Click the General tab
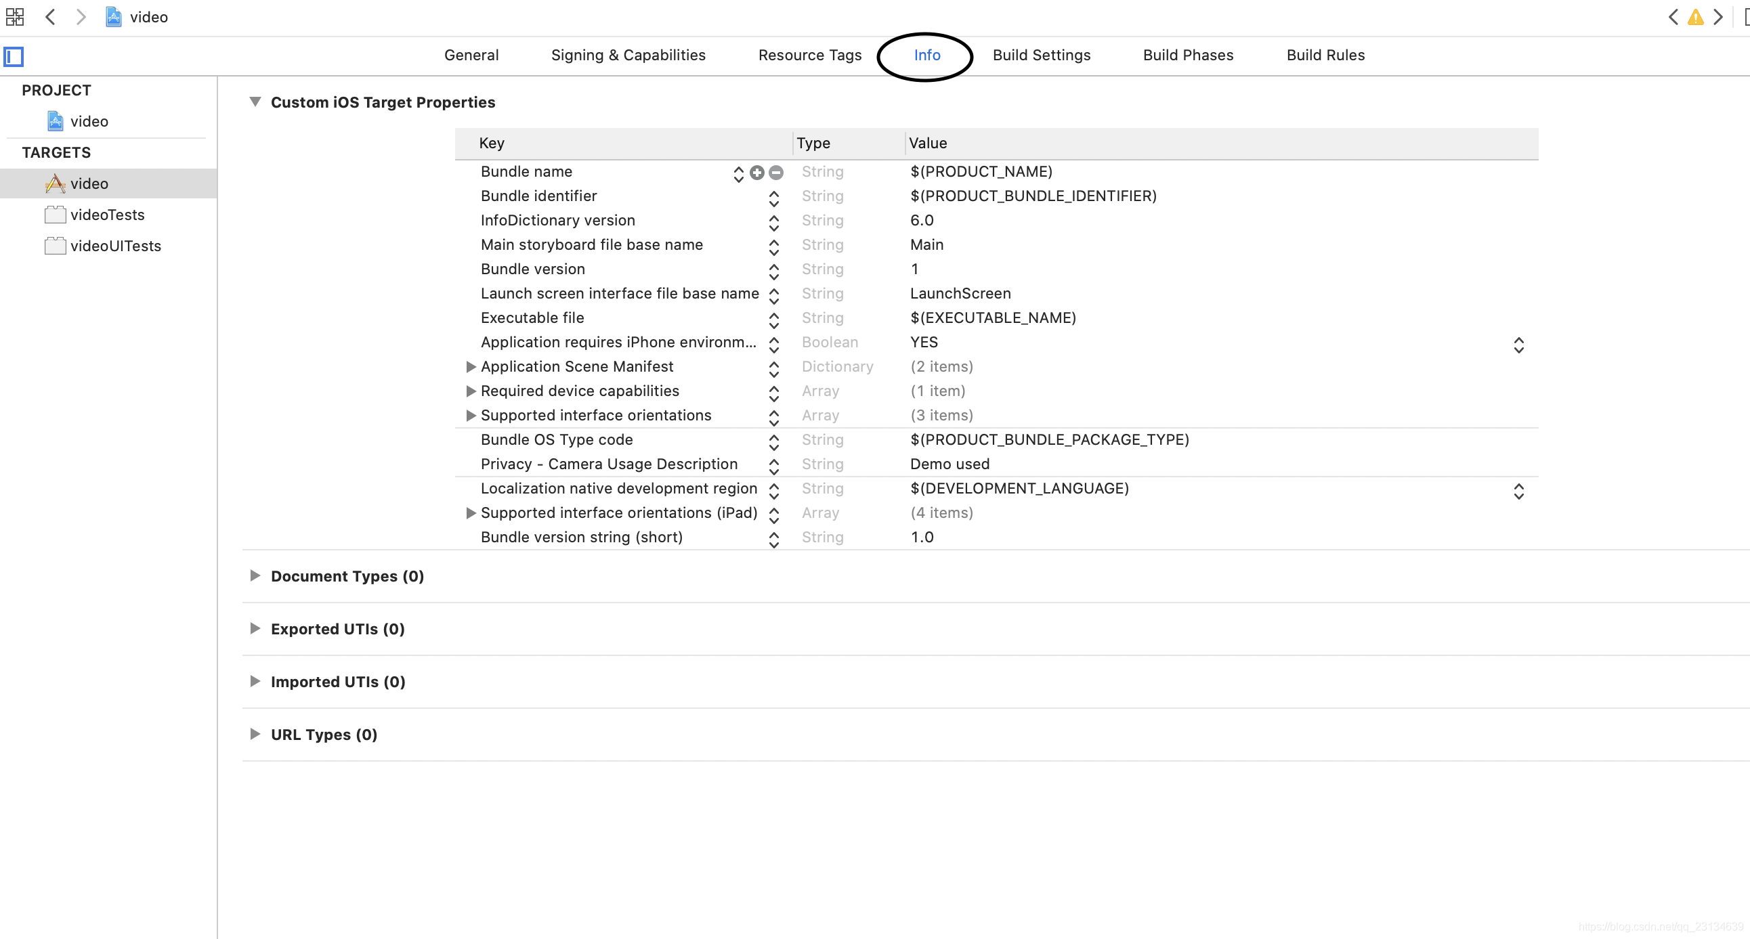Screen dimensions: 1750x939 [471, 54]
